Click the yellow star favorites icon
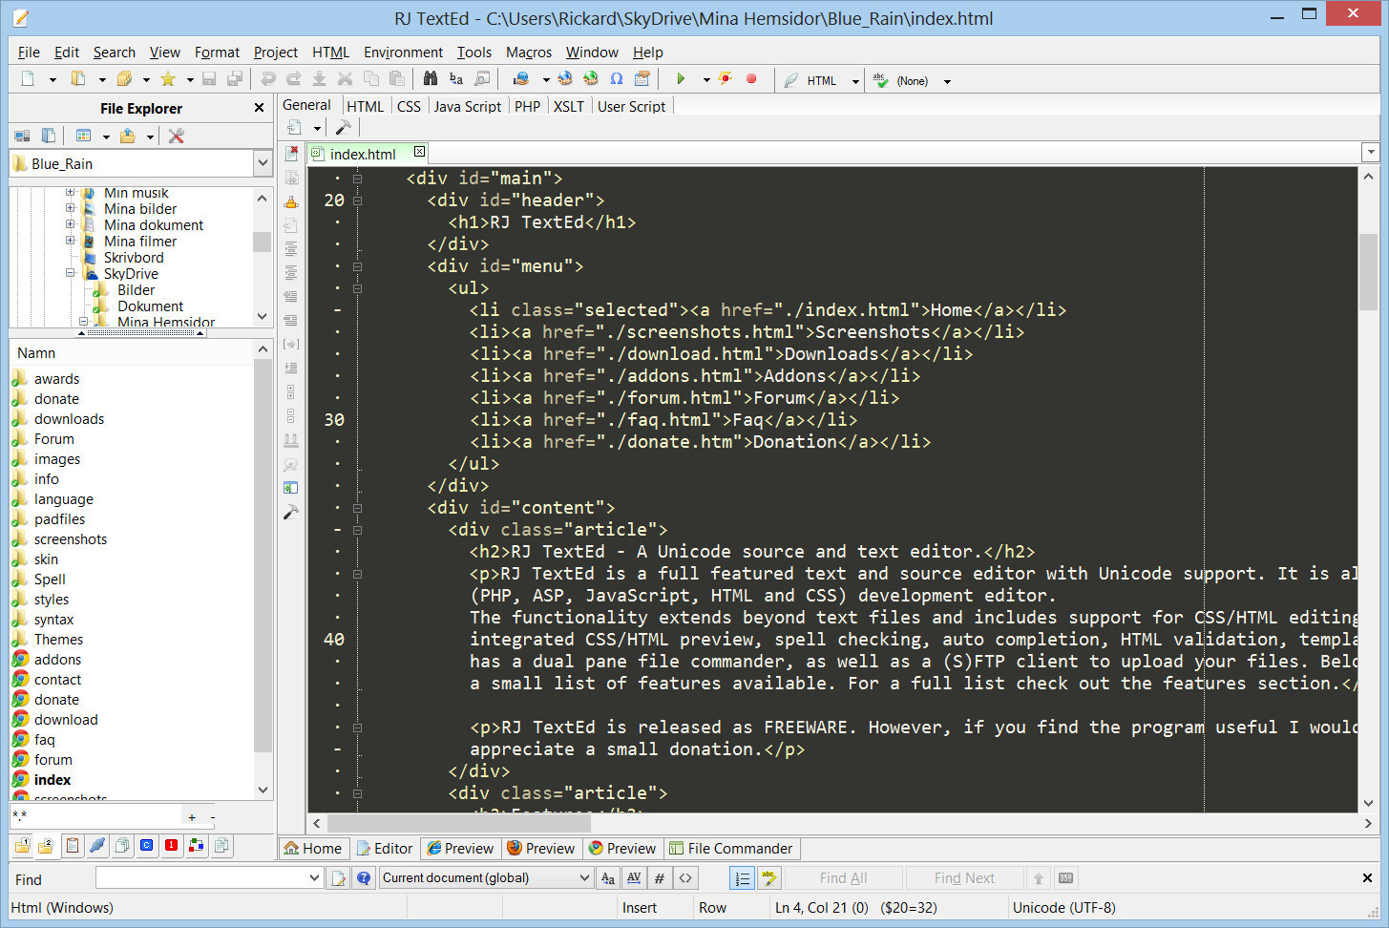The height and width of the screenshot is (928, 1389). pos(168,79)
